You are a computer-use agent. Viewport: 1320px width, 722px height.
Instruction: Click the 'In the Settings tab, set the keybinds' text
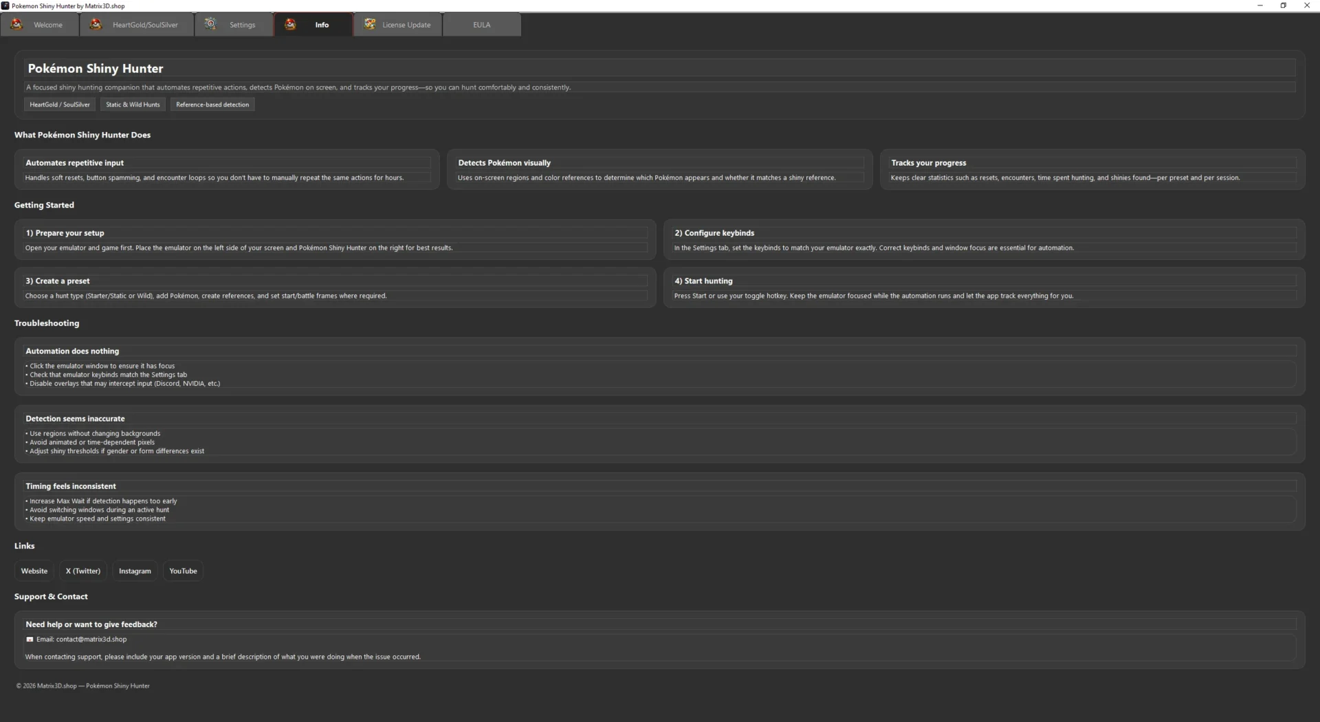874,248
